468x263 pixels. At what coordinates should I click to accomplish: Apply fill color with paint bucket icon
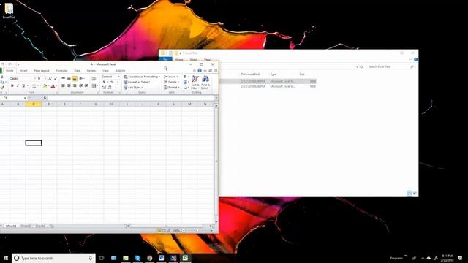45,86
